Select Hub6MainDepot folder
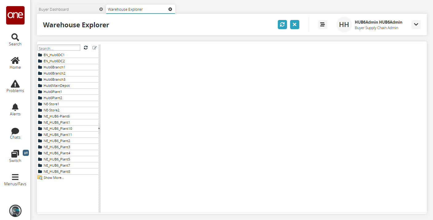This screenshot has width=433, height=220. pyautogui.click(x=68, y=86)
